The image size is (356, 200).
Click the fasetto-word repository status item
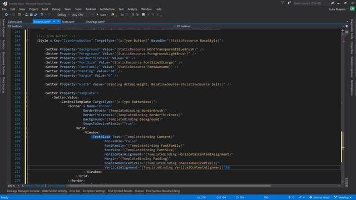point(319,198)
